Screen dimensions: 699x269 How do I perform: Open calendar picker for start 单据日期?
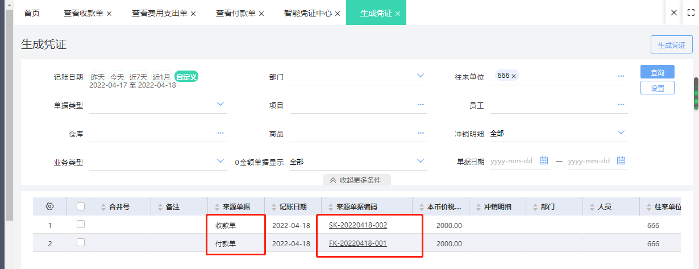pyautogui.click(x=543, y=161)
